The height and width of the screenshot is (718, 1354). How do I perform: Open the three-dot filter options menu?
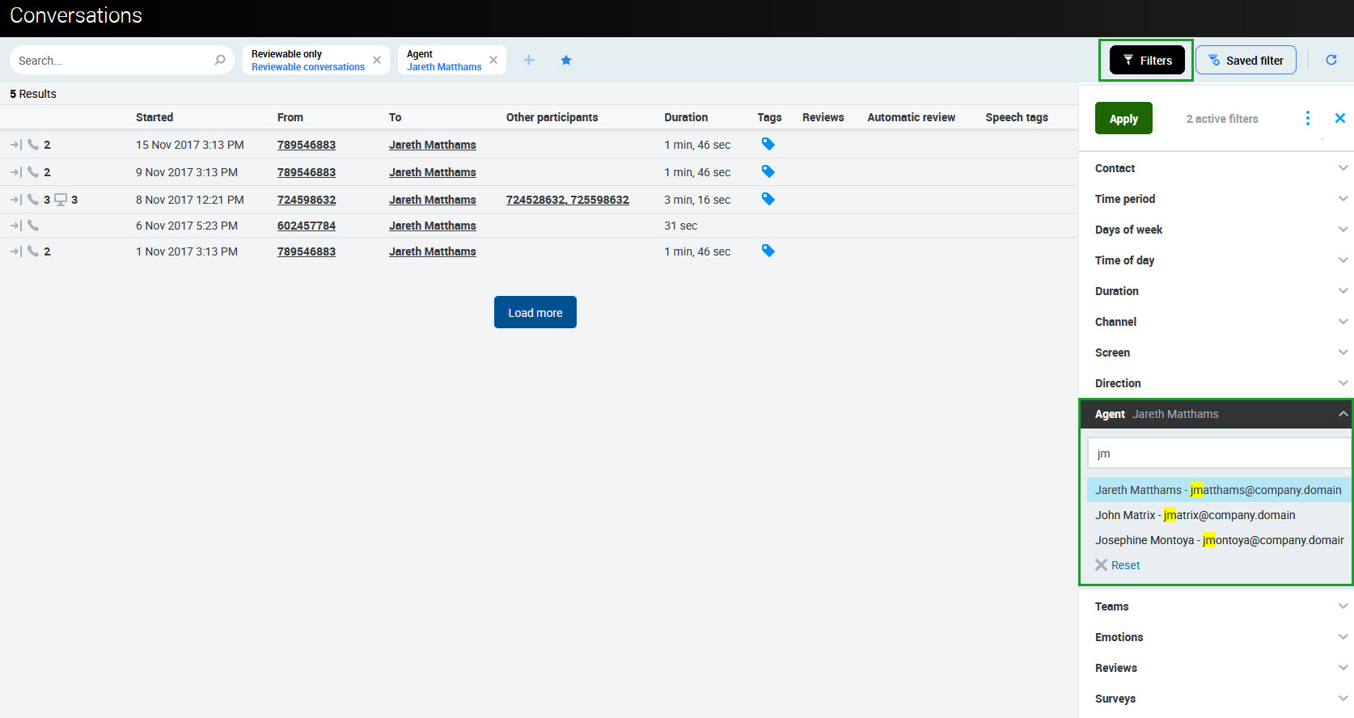tap(1307, 119)
